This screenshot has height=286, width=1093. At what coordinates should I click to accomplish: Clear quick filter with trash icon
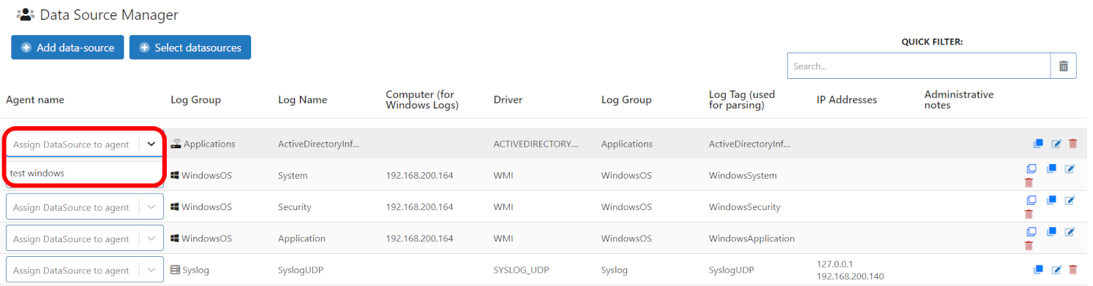[1063, 66]
